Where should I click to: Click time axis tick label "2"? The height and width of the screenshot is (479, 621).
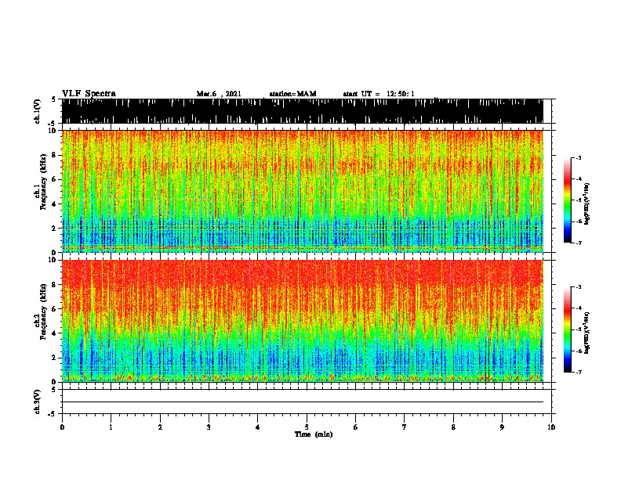coord(160,427)
